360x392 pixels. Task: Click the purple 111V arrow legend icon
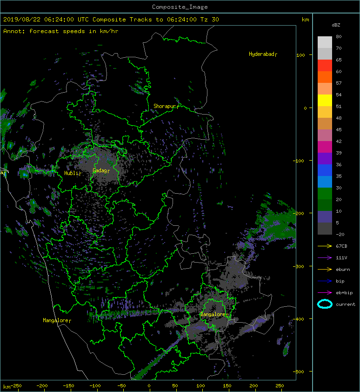(325, 258)
